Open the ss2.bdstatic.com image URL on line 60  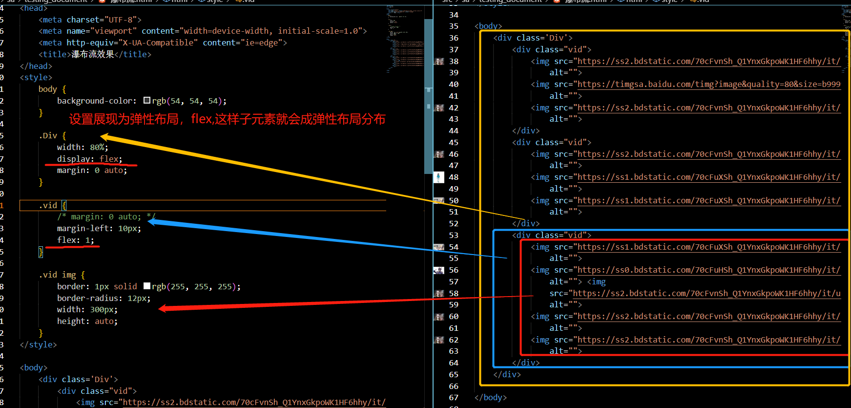pos(709,316)
